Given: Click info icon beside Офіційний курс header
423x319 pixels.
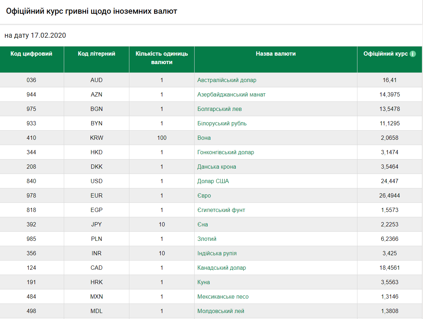Looking at the screenshot, I should point(413,54).
